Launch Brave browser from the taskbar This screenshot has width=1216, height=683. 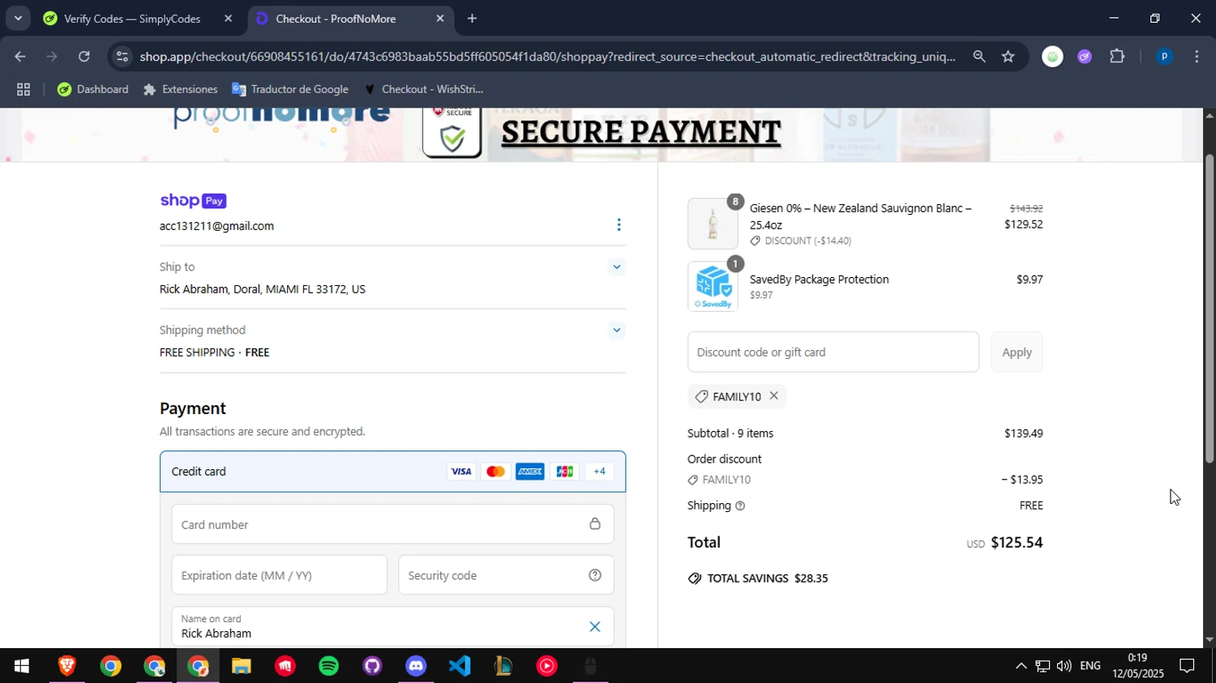(x=66, y=666)
